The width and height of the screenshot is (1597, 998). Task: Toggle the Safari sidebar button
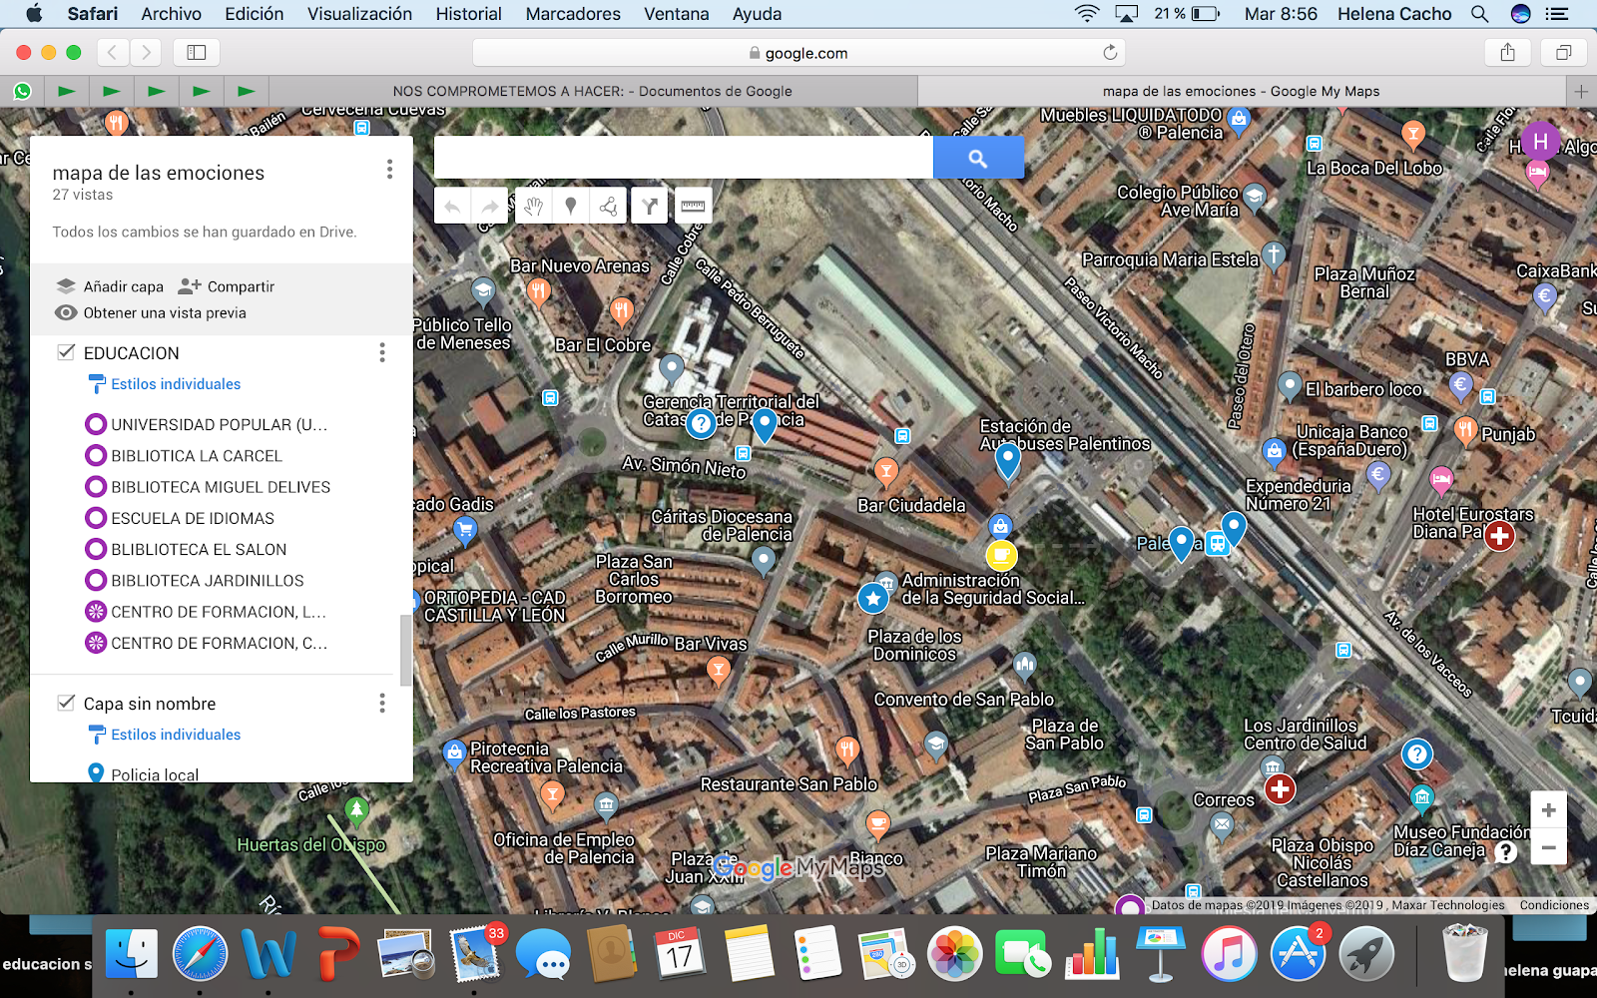click(x=197, y=53)
